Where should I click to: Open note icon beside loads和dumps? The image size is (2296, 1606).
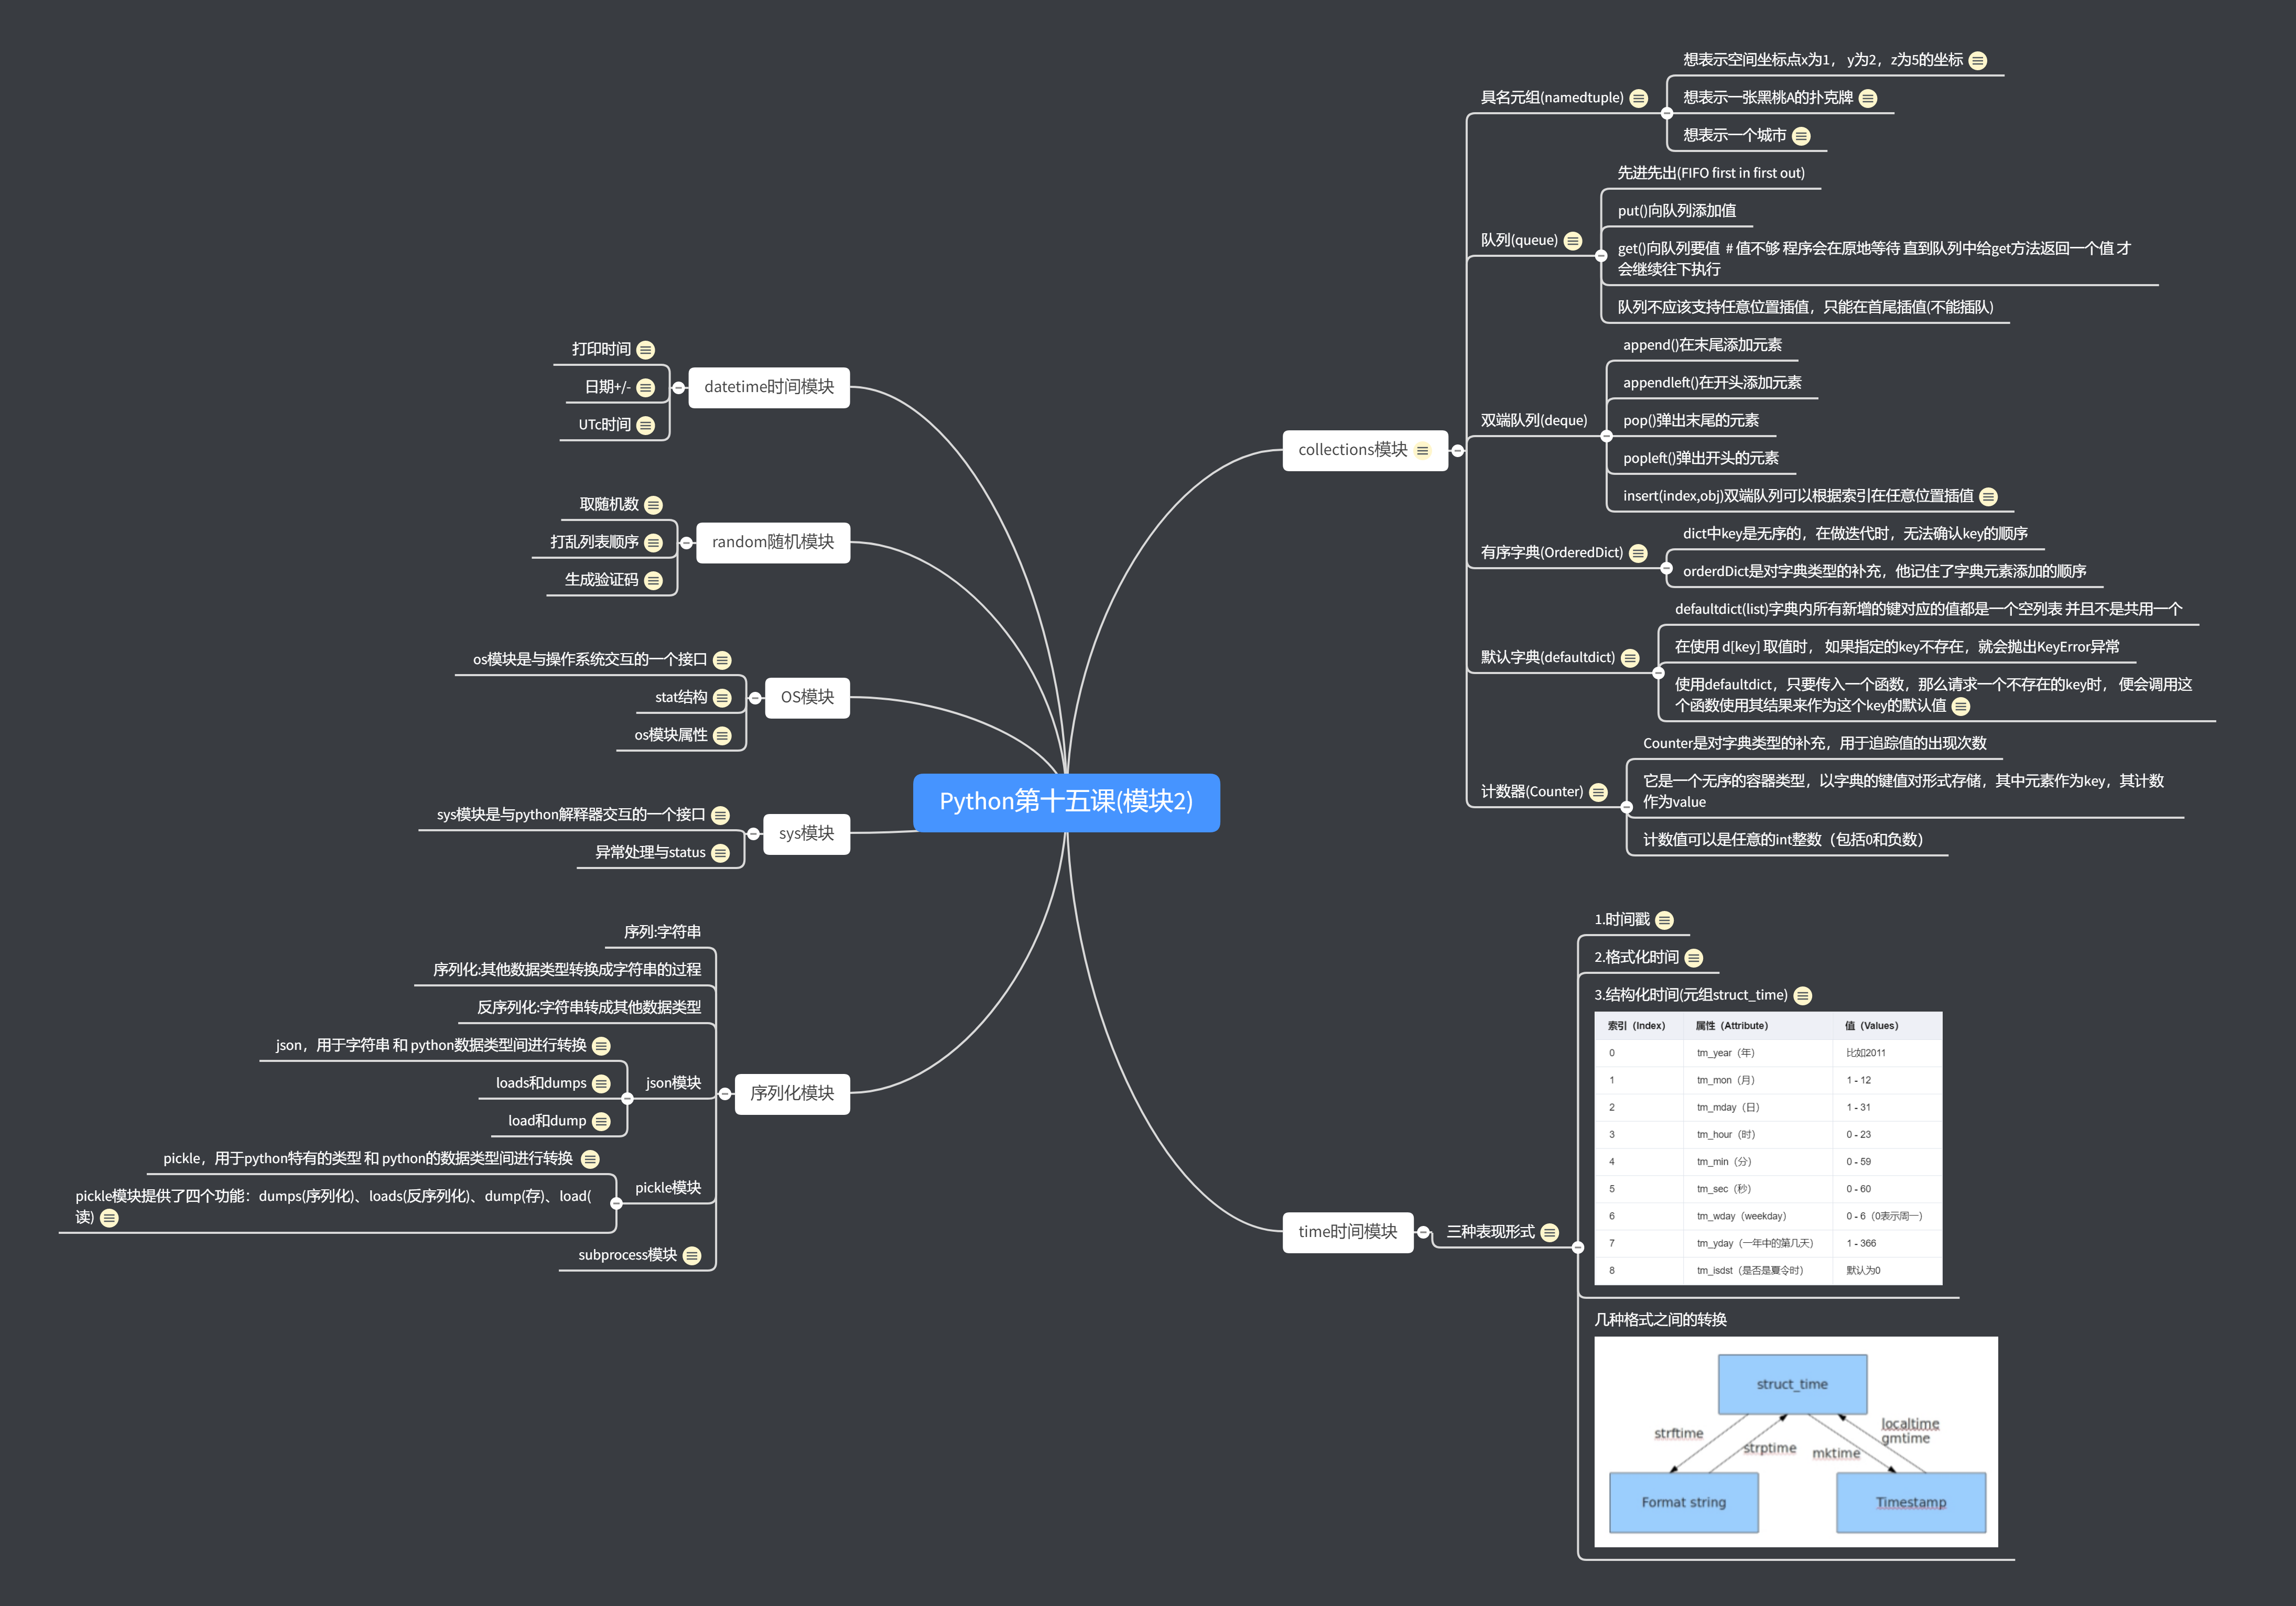tap(602, 1084)
